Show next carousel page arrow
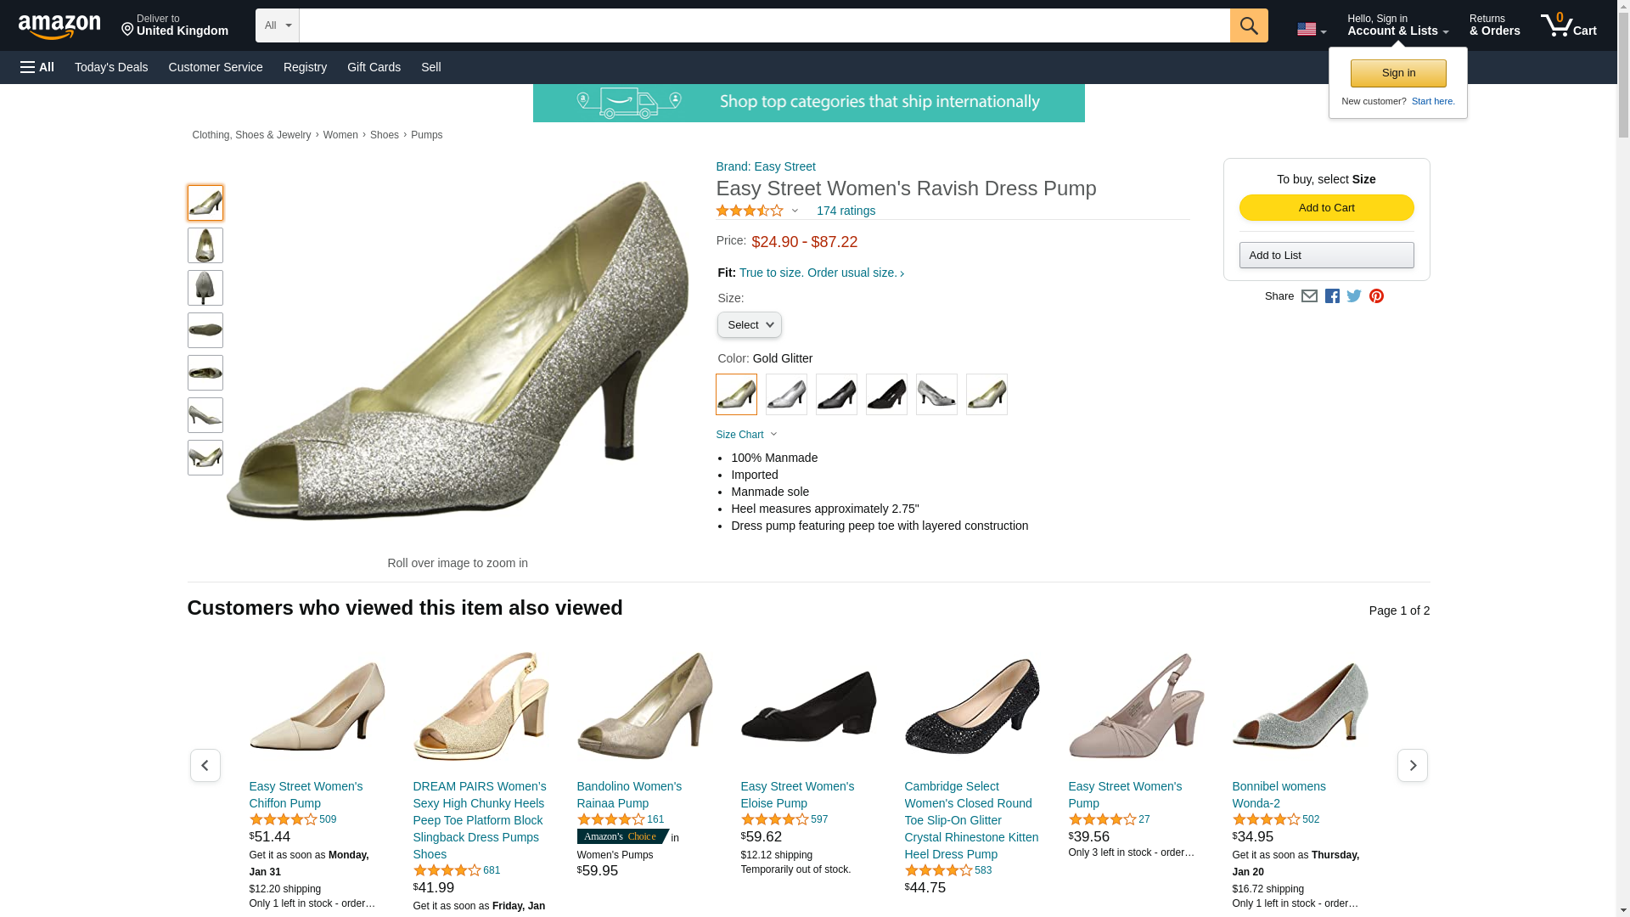Screen dimensions: 1630x917 [1412, 766]
